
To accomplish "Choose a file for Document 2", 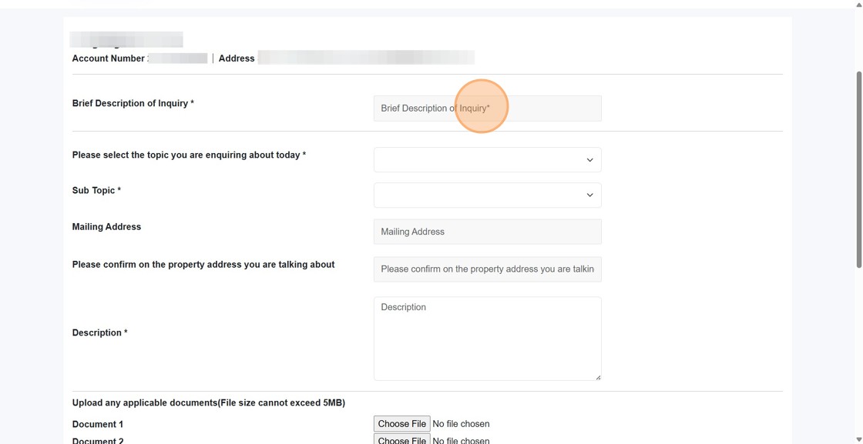I will pyautogui.click(x=401, y=440).
